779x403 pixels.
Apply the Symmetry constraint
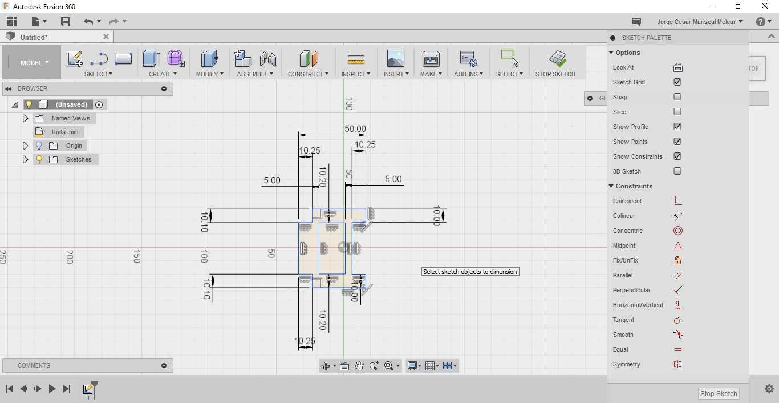(677, 364)
